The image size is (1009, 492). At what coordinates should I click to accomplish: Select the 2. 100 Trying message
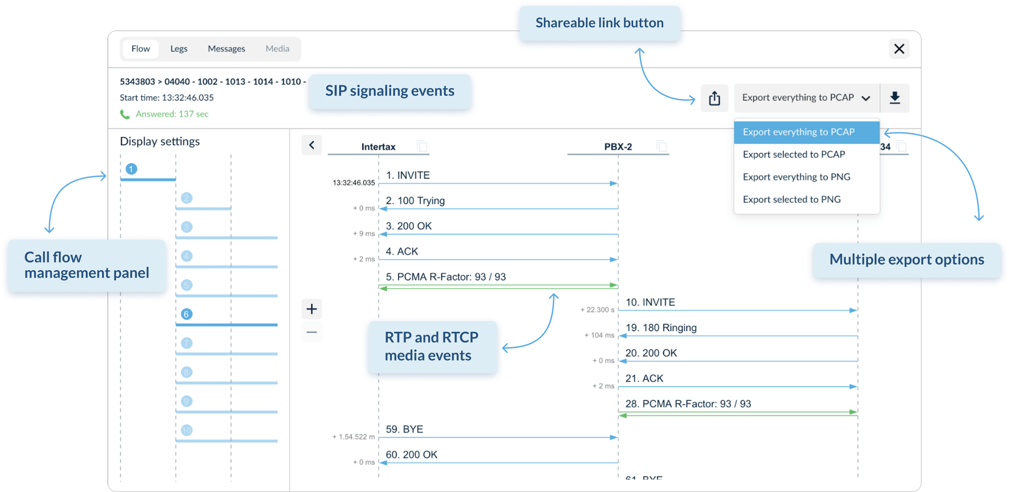[x=415, y=201]
